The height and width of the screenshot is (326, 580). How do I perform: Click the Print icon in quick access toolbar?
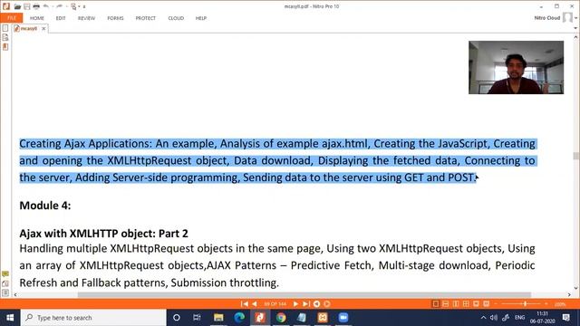coord(36,6)
